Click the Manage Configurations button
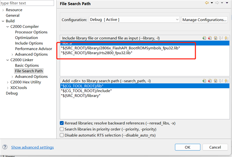Viewport: 232px width, 157px height. (204, 19)
